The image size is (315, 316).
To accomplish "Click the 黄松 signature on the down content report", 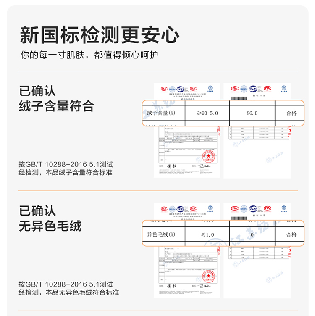I will 172,166.
